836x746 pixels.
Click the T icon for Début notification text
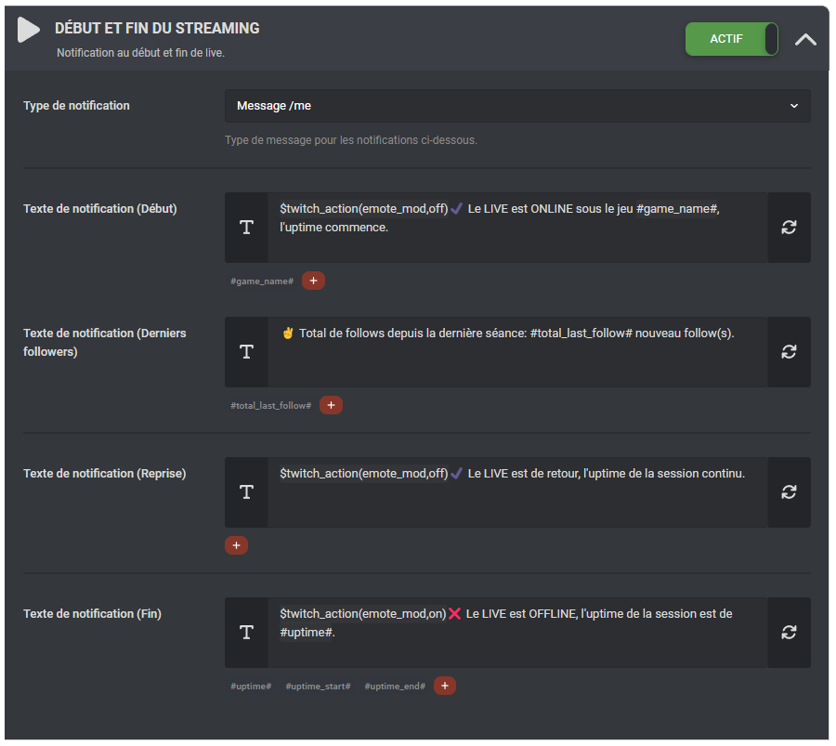[246, 228]
